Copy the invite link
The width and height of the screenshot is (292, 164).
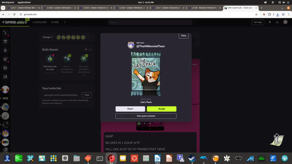pyautogui.click(x=87, y=95)
